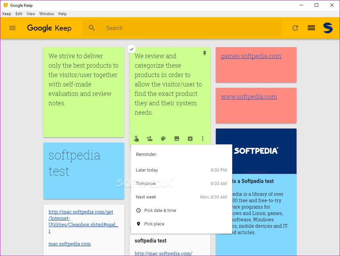Click the clock icon by Pick date
Screen dimensions: 340x256
coord(139,211)
